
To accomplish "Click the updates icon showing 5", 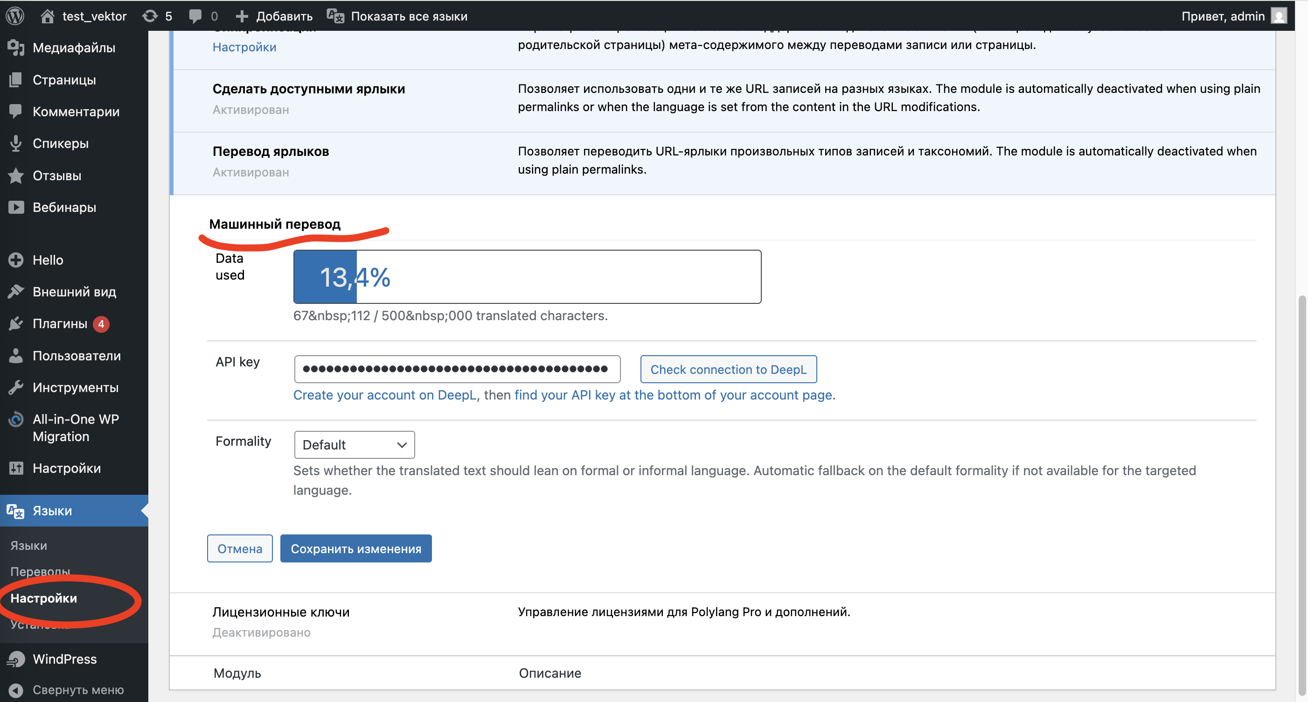I will click(x=150, y=16).
